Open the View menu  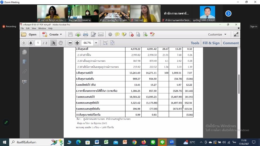click(34, 28)
